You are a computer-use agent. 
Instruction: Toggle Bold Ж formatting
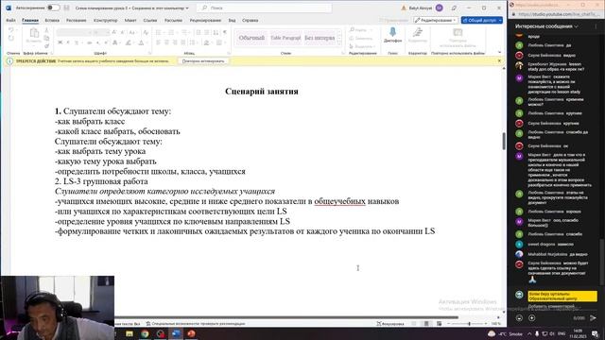coord(60,42)
